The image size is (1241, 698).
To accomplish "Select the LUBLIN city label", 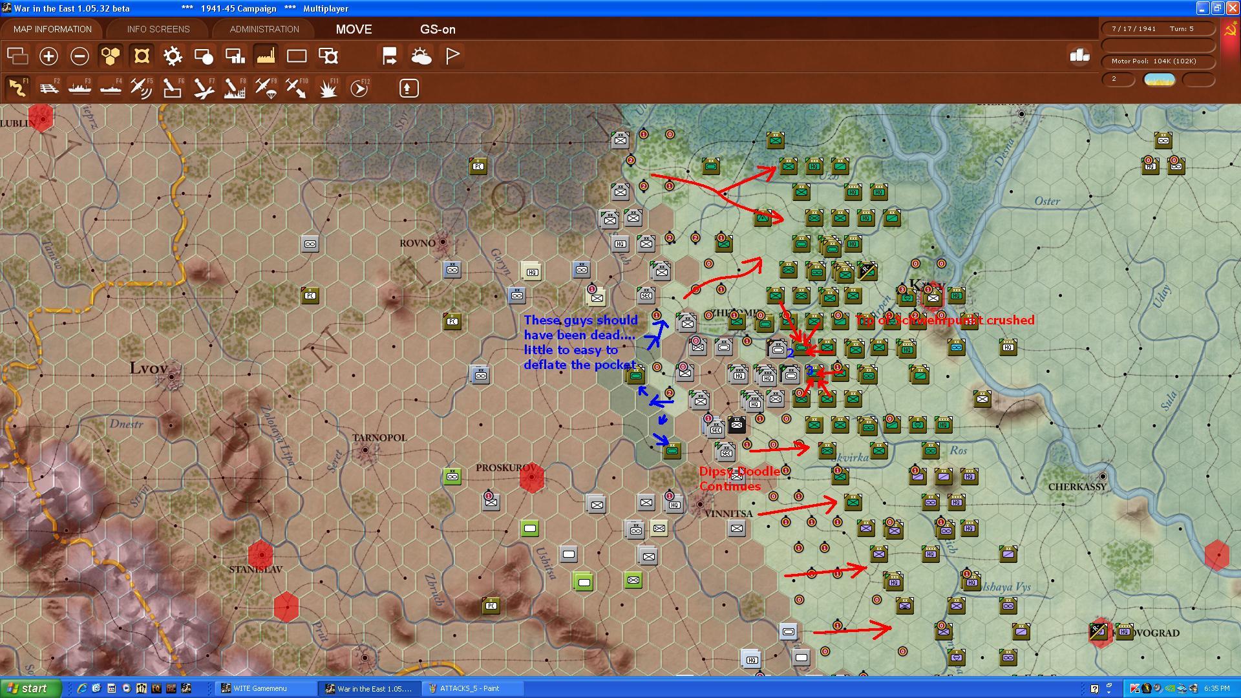I will (17, 123).
